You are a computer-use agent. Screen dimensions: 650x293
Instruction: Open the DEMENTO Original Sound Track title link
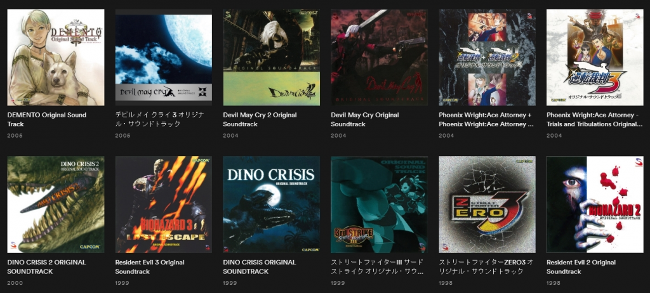pos(47,119)
